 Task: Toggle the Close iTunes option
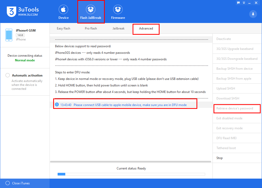point(8,183)
